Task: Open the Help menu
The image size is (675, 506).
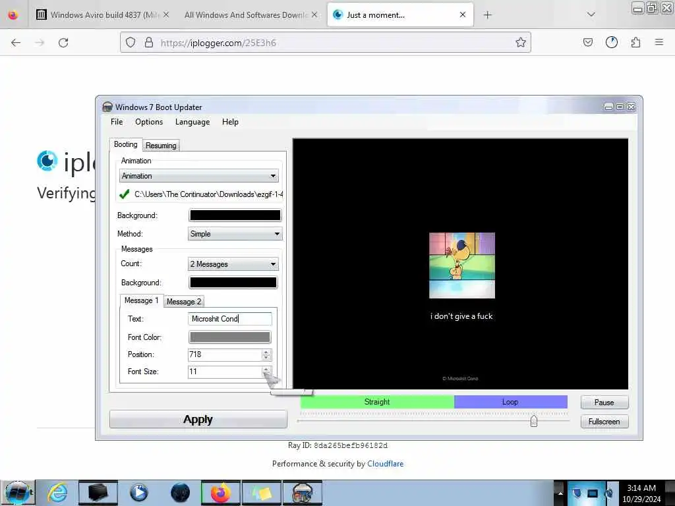Action: click(230, 122)
